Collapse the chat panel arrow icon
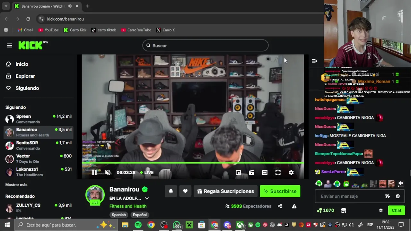This screenshot has height=231, width=411. (315, 61)
